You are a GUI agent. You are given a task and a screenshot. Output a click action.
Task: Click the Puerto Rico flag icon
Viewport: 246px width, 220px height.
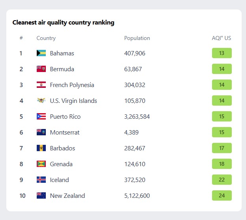coord(41,116)
